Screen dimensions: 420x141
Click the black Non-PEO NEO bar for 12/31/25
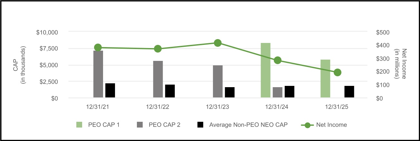tap(349, 92)
